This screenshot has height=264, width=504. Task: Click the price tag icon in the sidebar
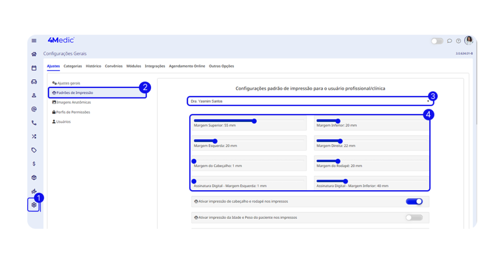pos(34,150)
